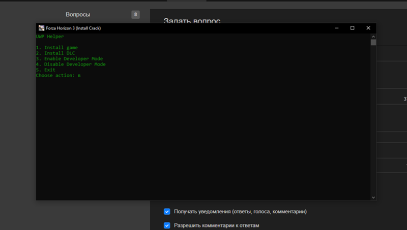Click the 'UWP Helper' header text
This screenshot has height=230, width=407.
point(50,37)
